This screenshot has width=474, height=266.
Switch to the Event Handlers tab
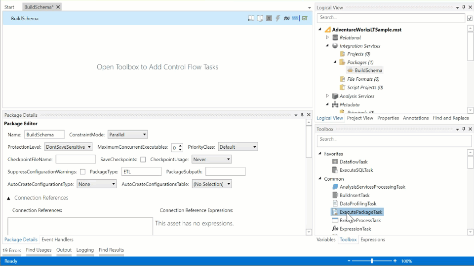click(x=57, y=239)
